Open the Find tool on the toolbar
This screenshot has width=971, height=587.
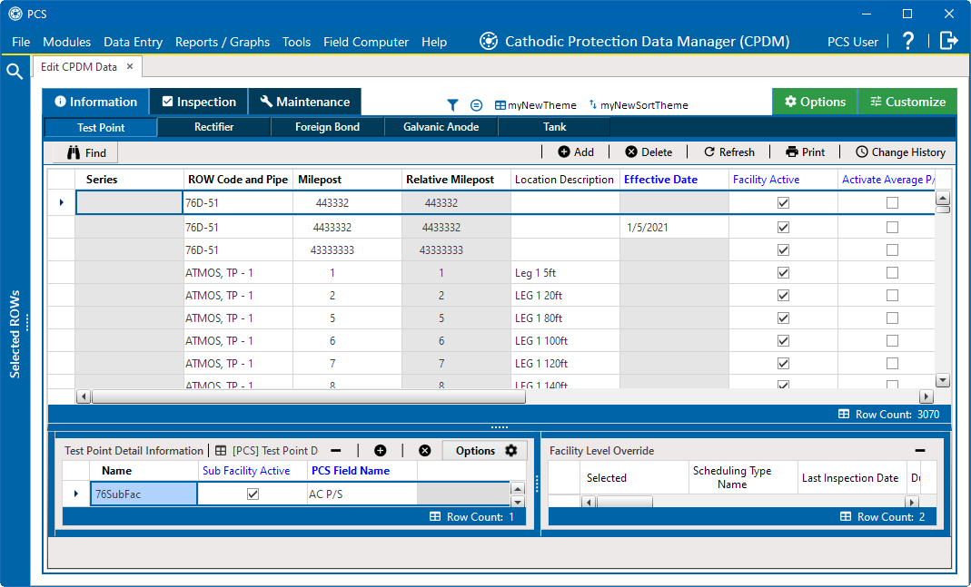84,152
